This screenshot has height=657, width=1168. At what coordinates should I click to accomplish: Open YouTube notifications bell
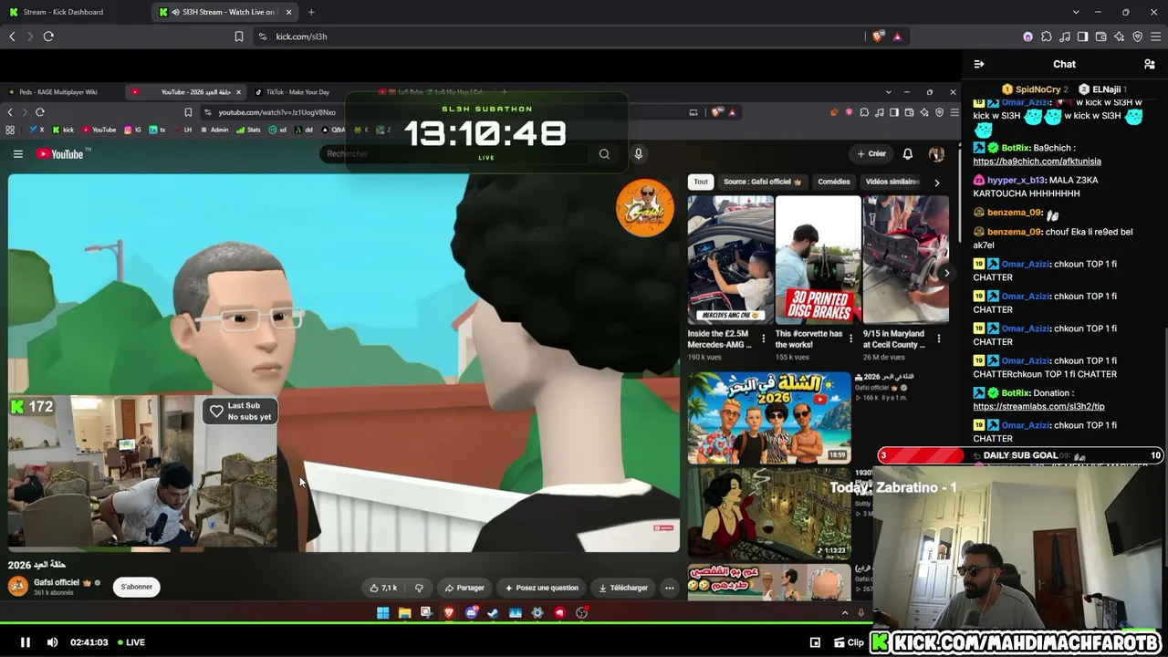click(x=908, y=154)
